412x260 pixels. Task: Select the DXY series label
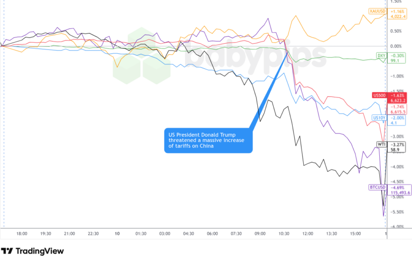click(381, 55)
